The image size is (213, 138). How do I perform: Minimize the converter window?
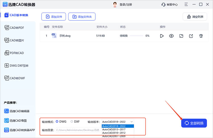194,5
